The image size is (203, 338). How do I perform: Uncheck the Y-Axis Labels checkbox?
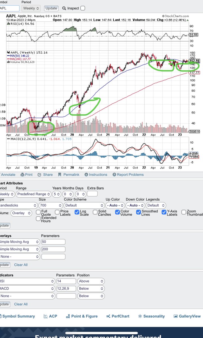(164, 212)
